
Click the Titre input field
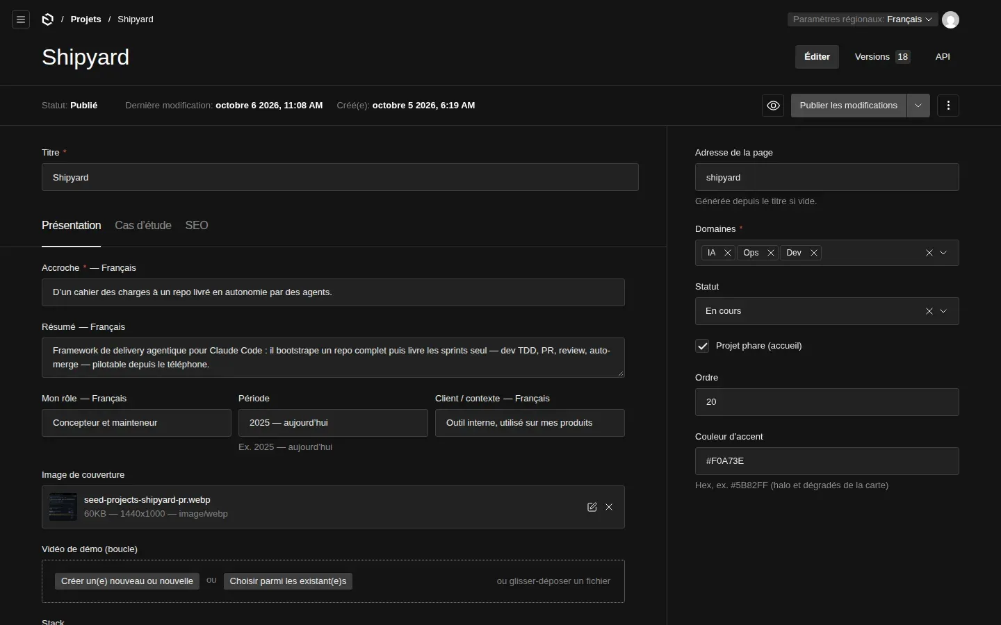pos(340,177)
